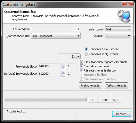Start Frekv. keresés scan

point(90,85)
